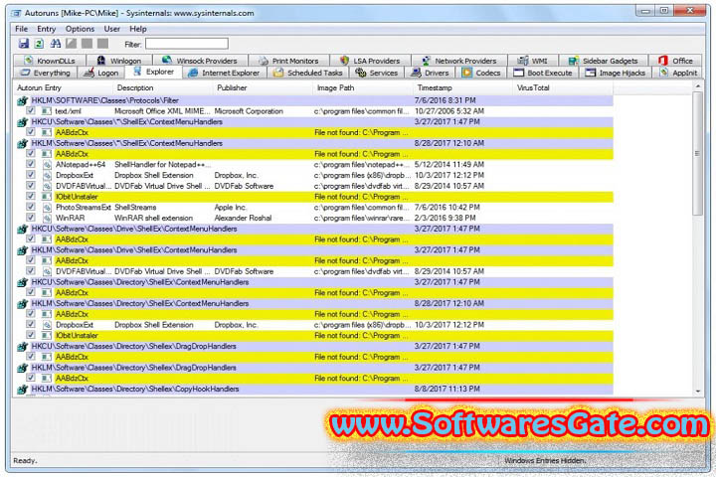Uncheck AABdzCtx under HKLM Directory DragDropHandlers

31,378
